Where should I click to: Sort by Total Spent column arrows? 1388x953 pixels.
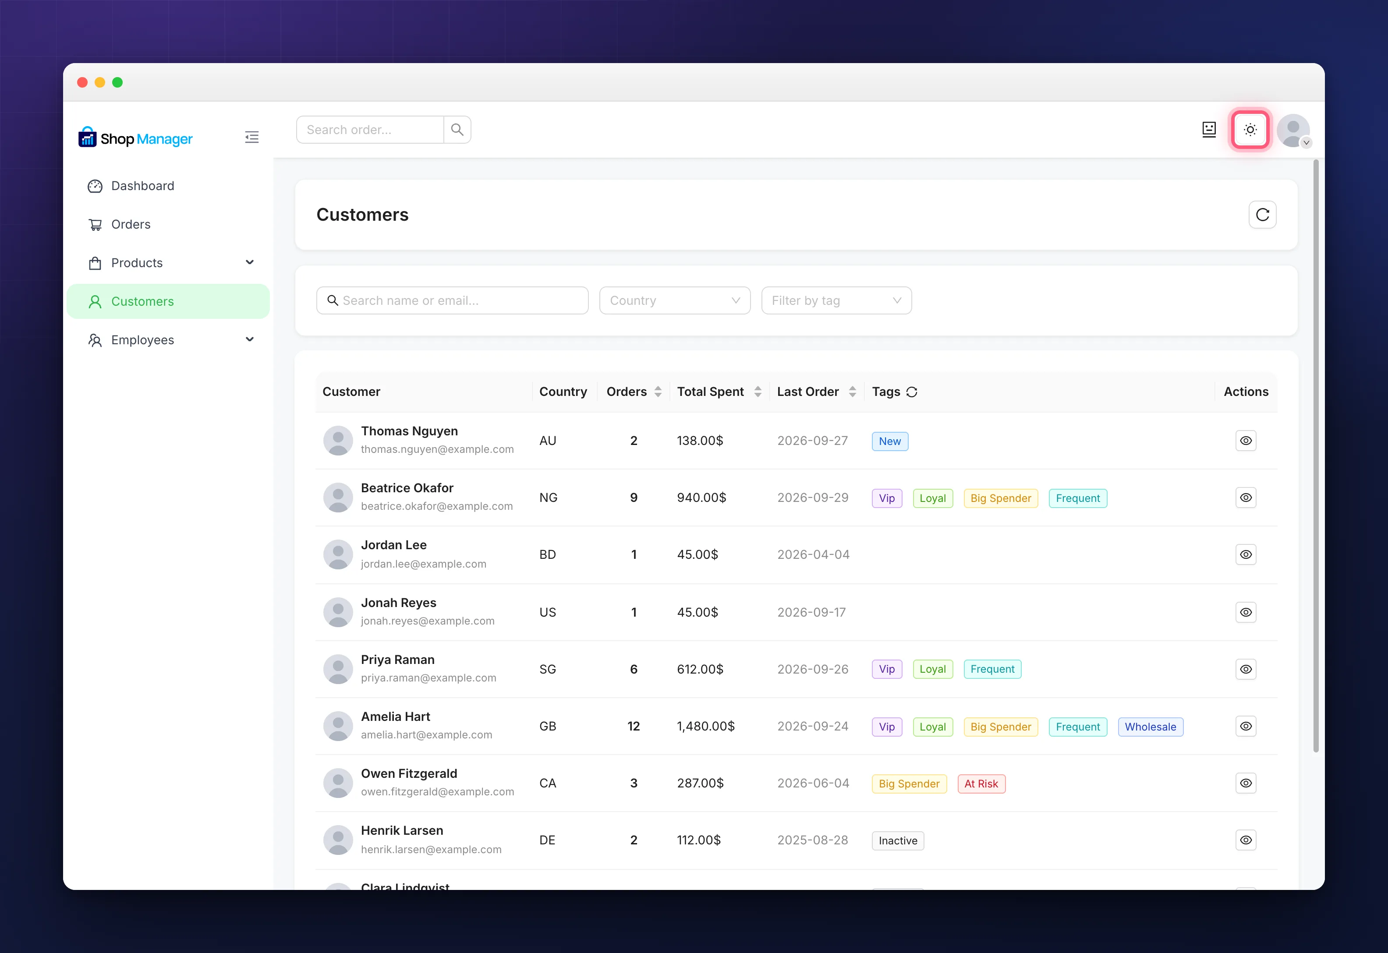click(757, 392)
